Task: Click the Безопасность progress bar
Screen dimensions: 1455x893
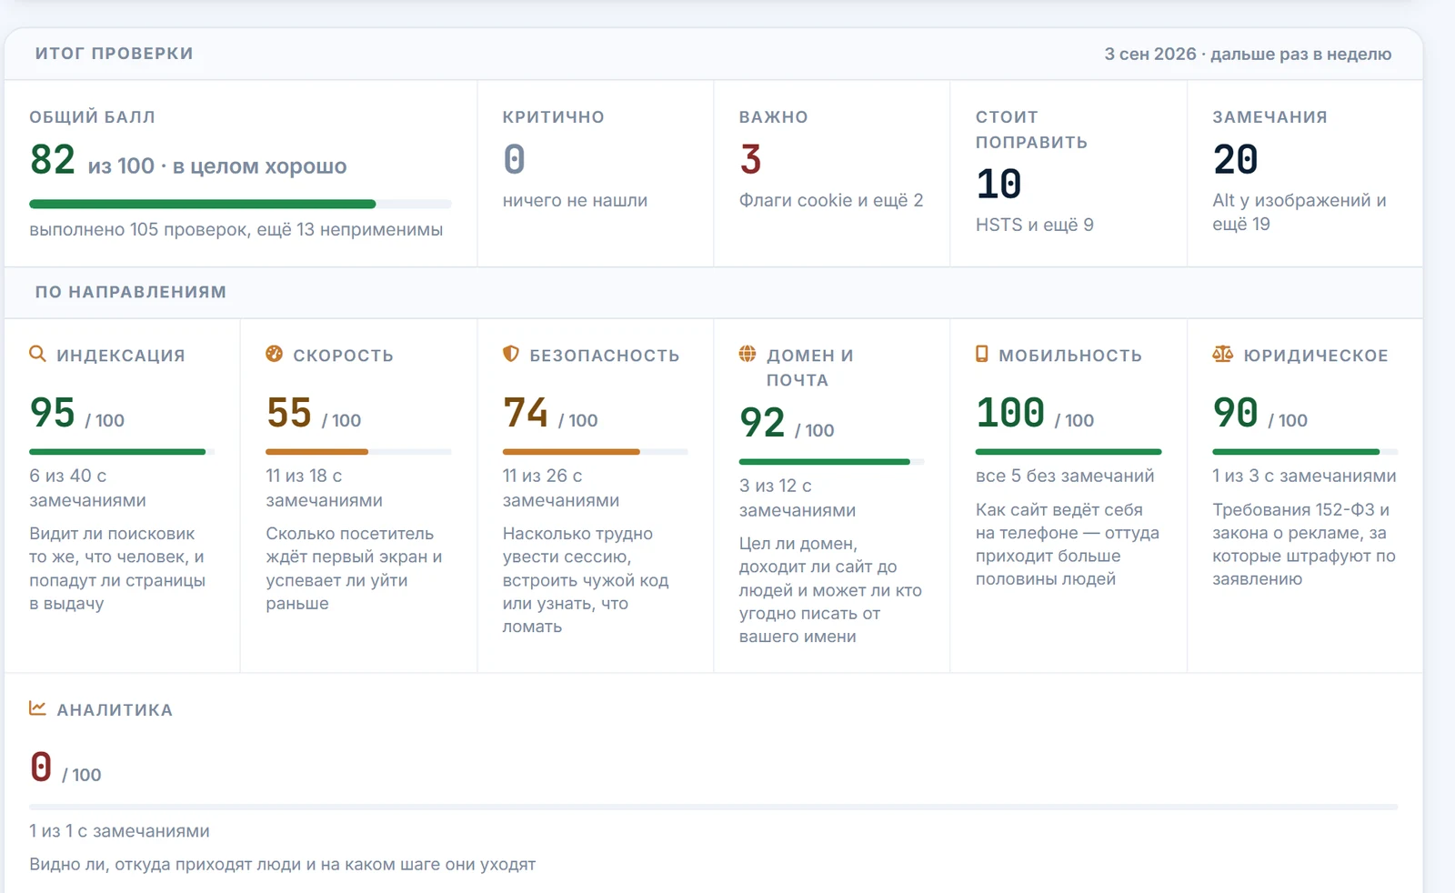Action: [x=596, y=451]
